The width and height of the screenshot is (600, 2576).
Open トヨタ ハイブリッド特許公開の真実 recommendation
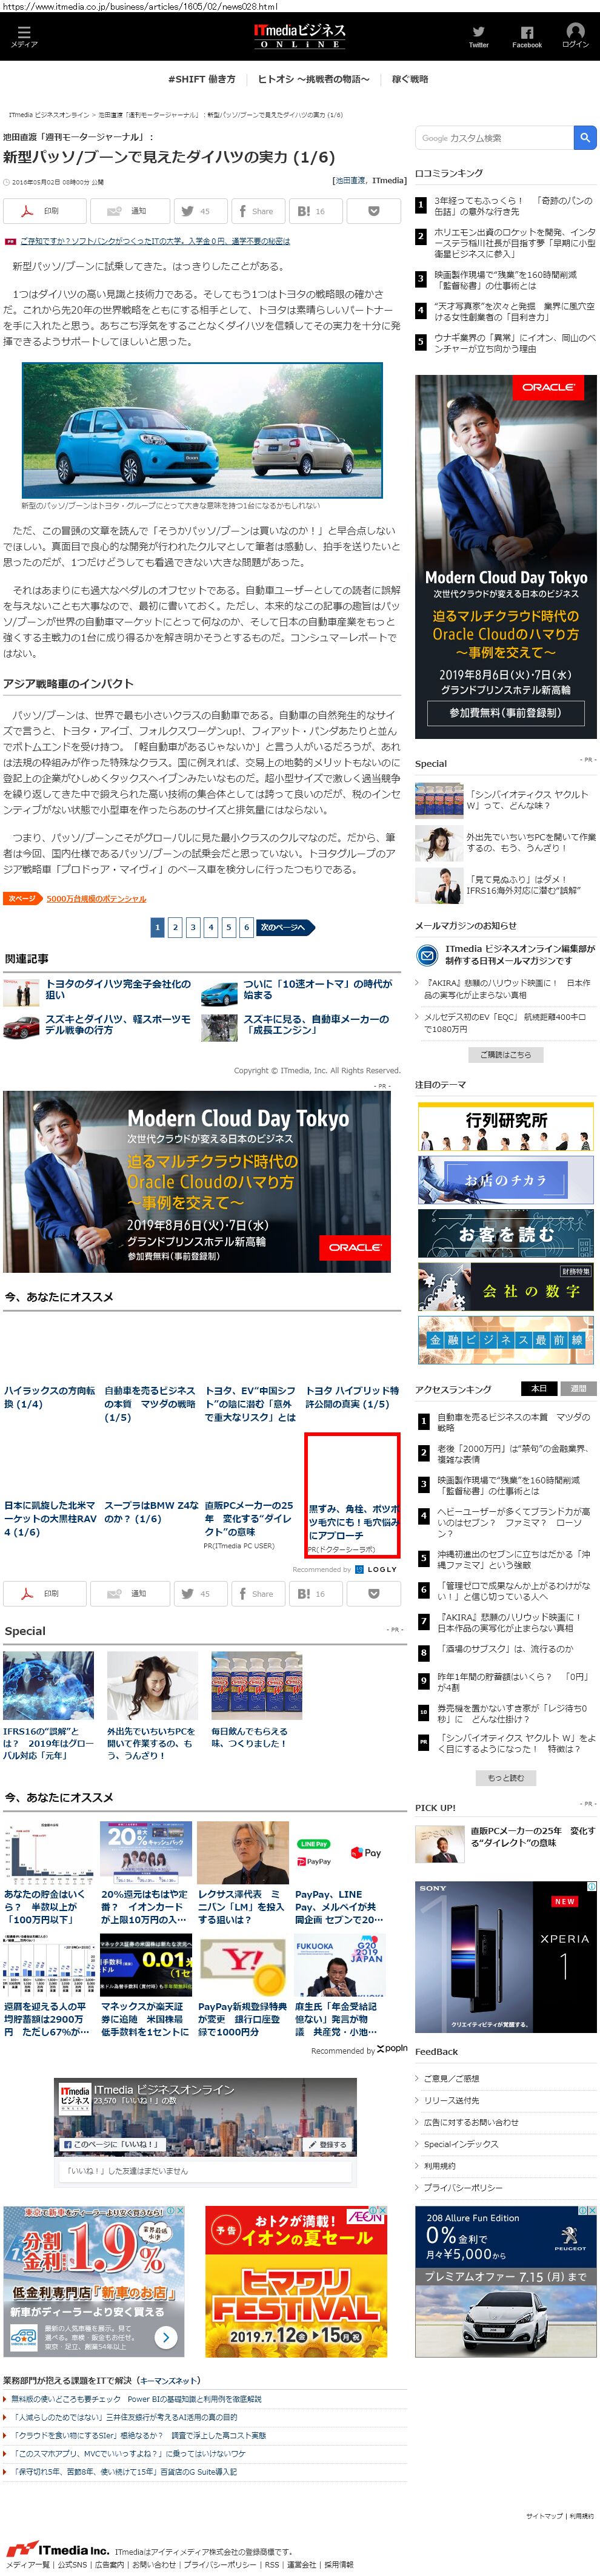coord(352,1397)
